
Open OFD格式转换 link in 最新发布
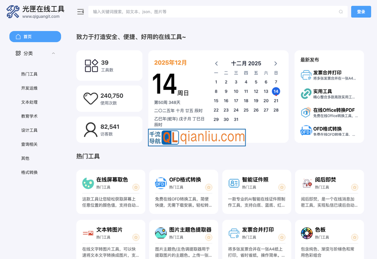pyautogui.click(x=327, y=129)
